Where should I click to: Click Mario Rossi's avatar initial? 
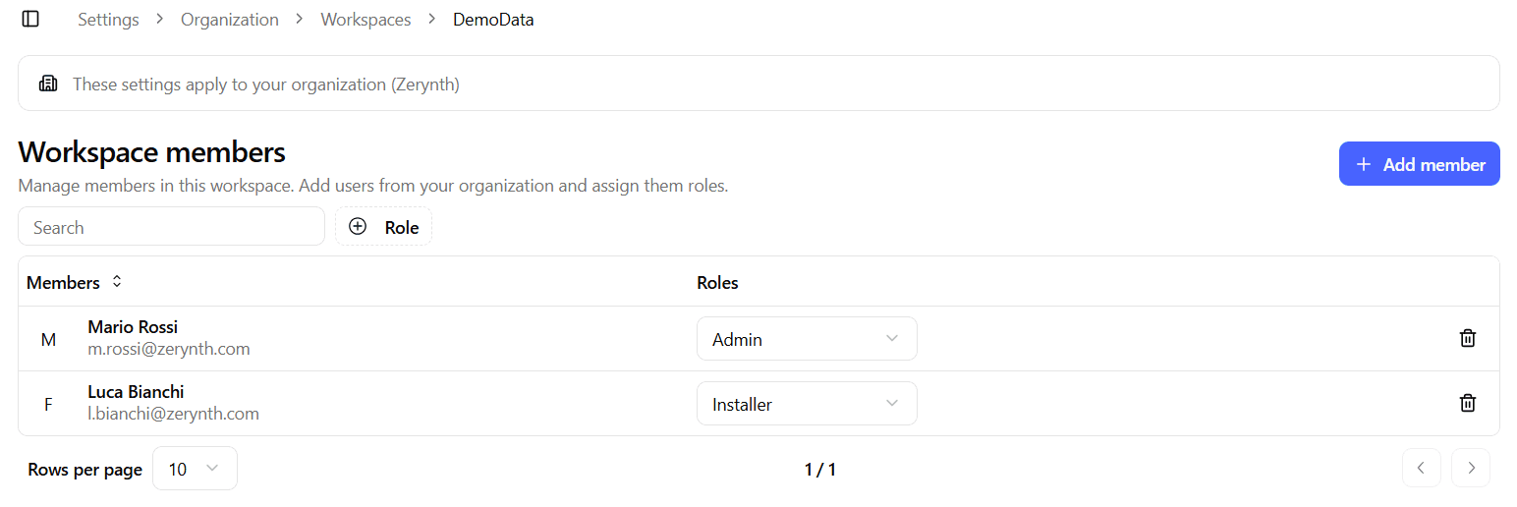coord(48,340)
